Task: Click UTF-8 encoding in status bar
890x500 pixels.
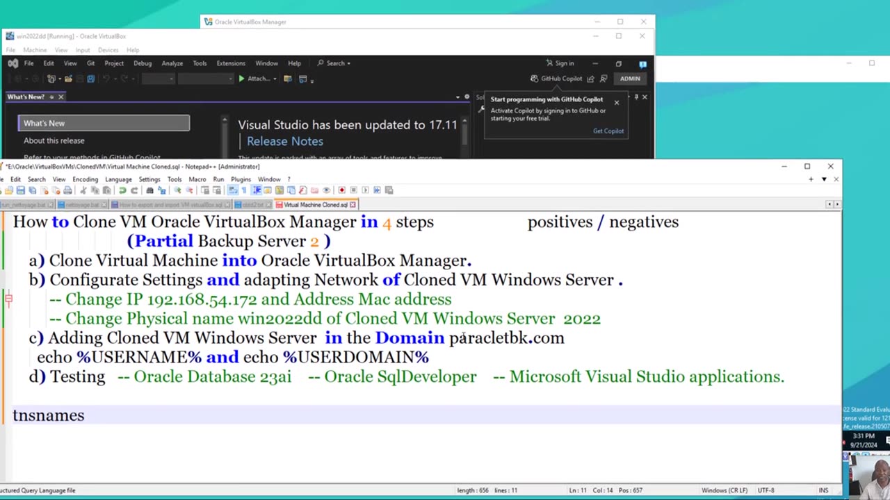Action: pos(766,490)
